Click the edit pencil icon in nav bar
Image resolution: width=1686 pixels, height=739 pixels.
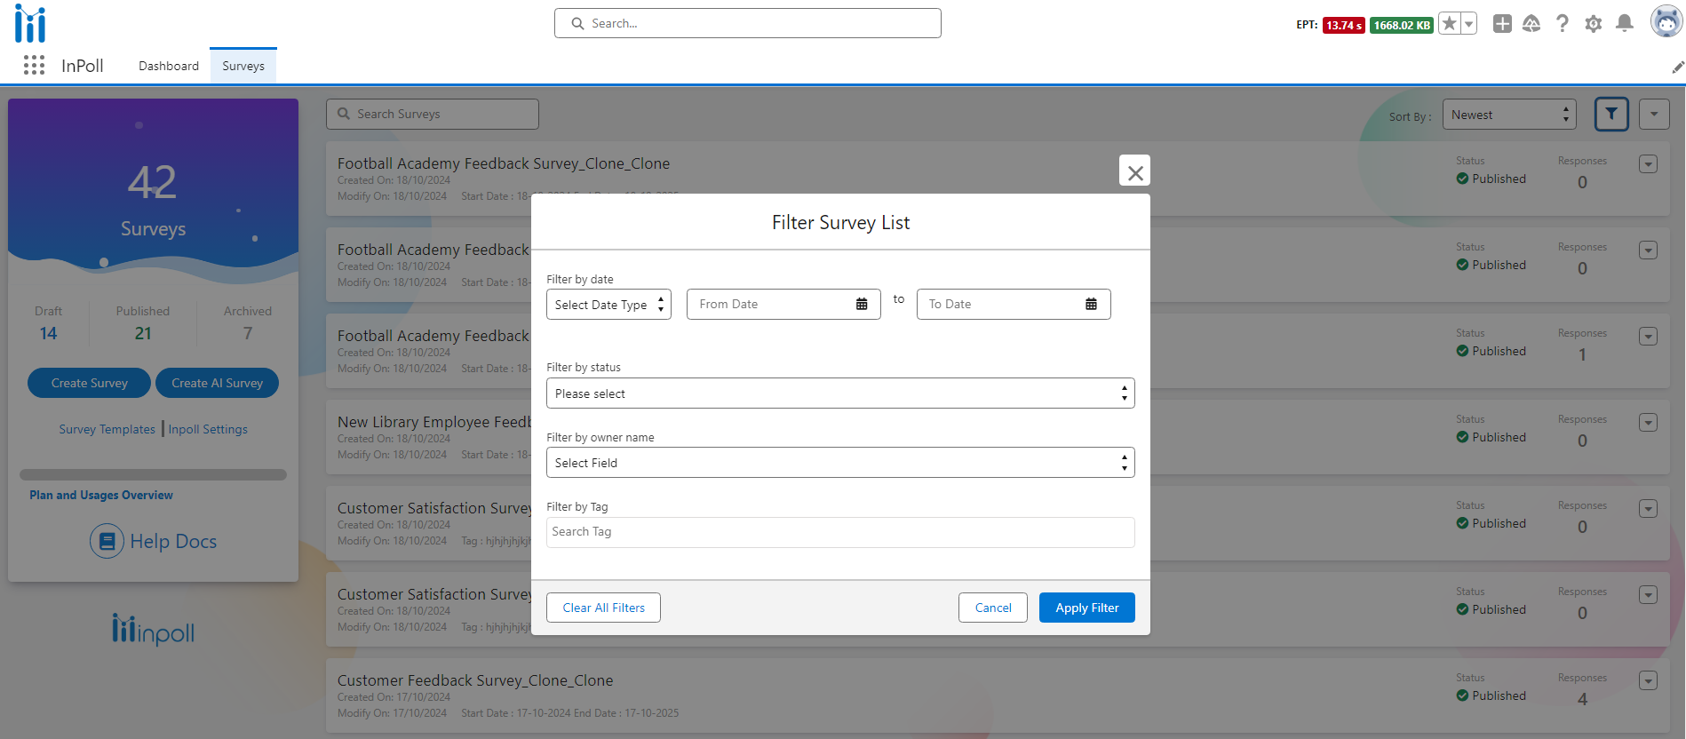(x=1677, y=68)
